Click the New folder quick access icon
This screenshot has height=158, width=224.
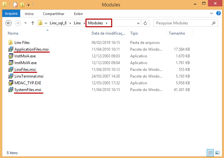pos(22,5)
